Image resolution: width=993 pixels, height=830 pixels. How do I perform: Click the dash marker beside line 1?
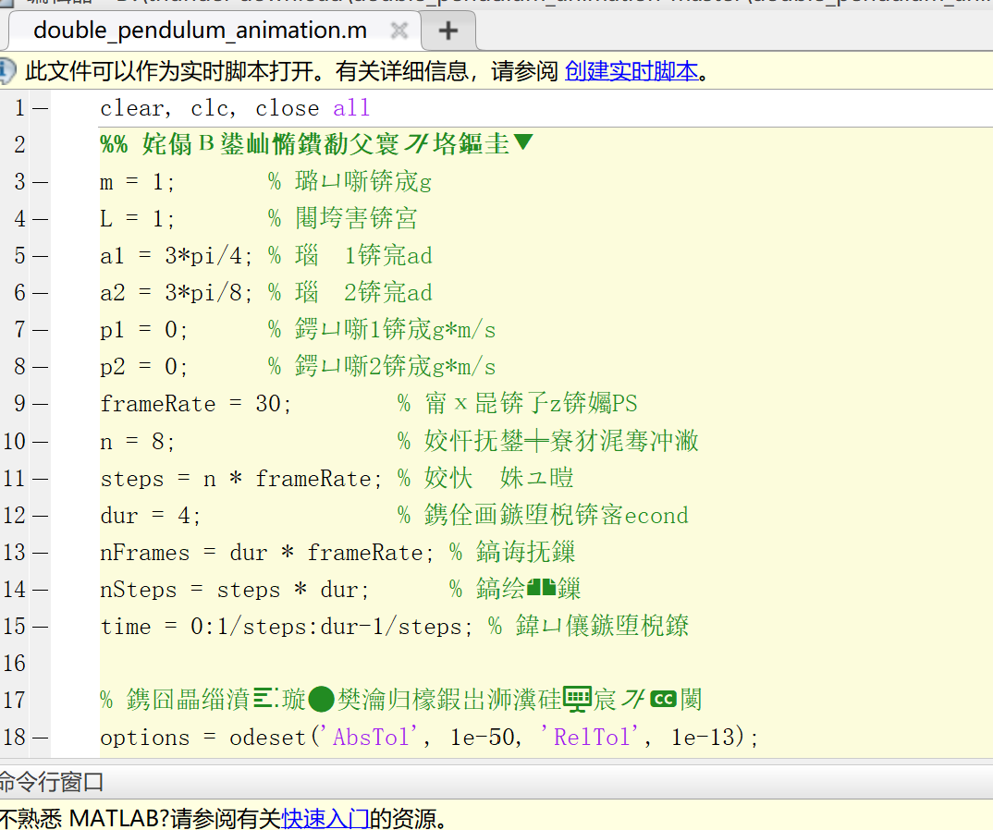click(x=41, y=107)
